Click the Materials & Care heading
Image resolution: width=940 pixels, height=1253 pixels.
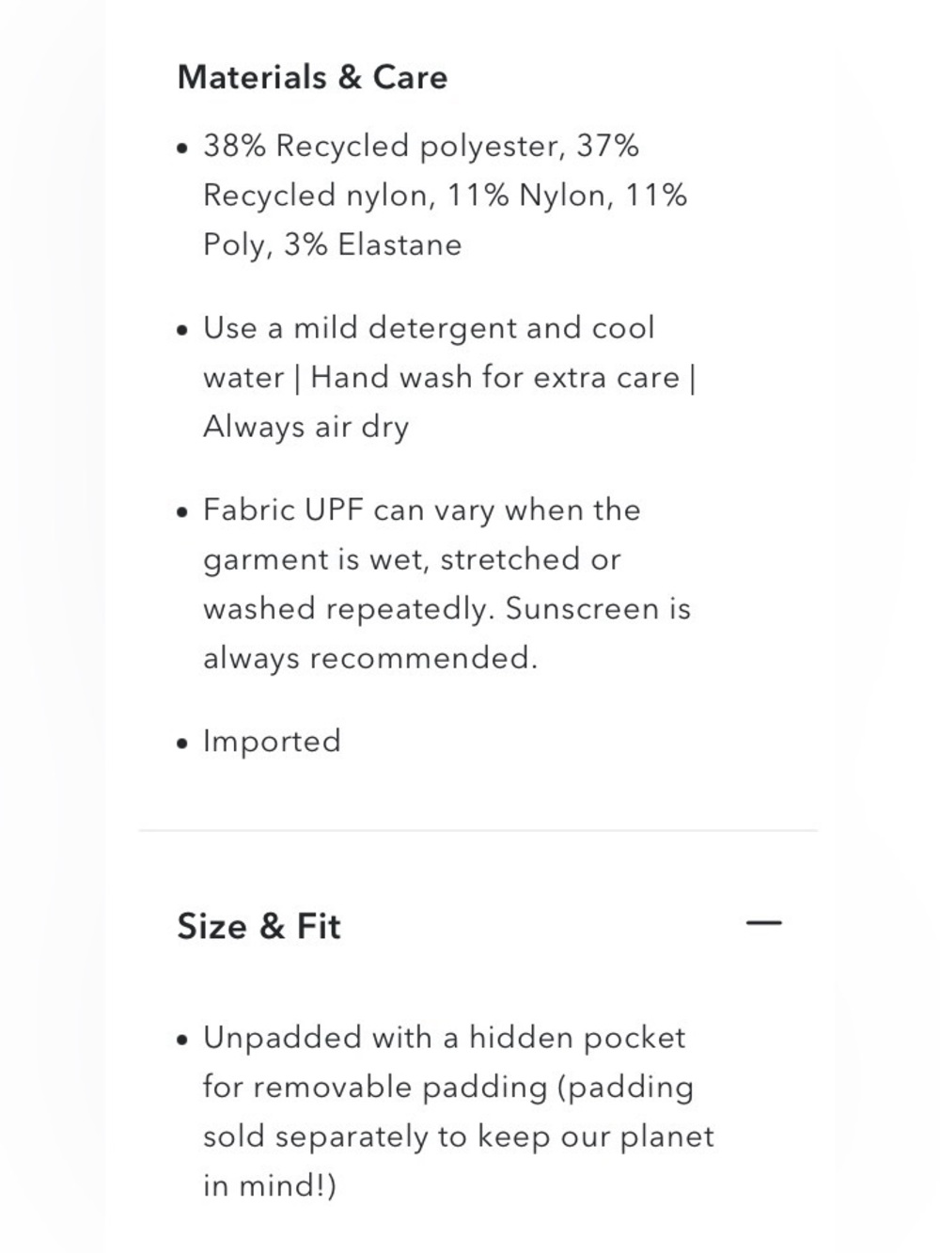pyautogui.click(x=312, y=77)
